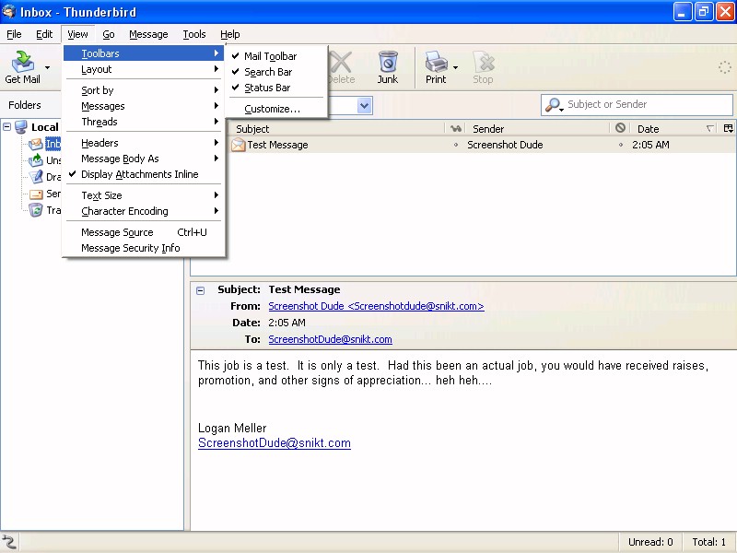
Task: Choose Message Security Info
Action: click(145, 248)
